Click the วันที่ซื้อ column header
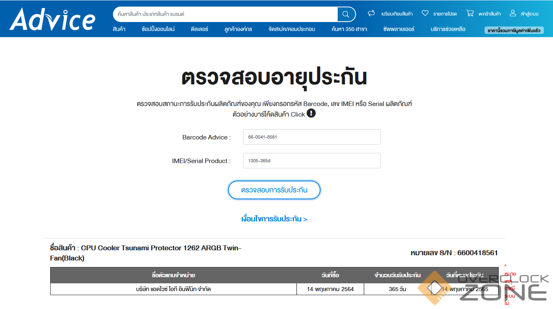This screenshot has width=553, height=309. [x=330, y=275]
